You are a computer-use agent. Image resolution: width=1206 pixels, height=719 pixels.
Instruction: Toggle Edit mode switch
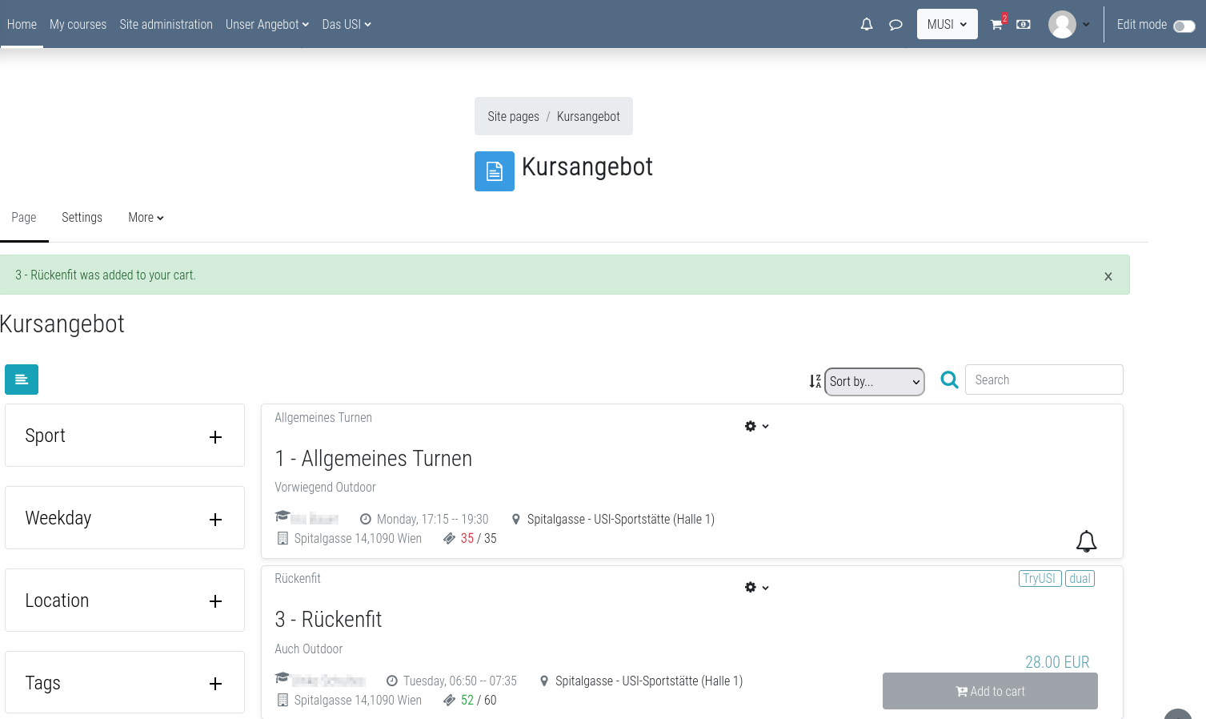[x=1184, y=26]
